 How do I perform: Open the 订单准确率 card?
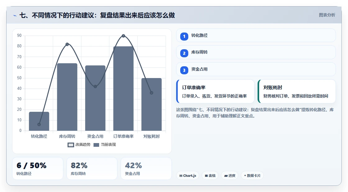215,91
